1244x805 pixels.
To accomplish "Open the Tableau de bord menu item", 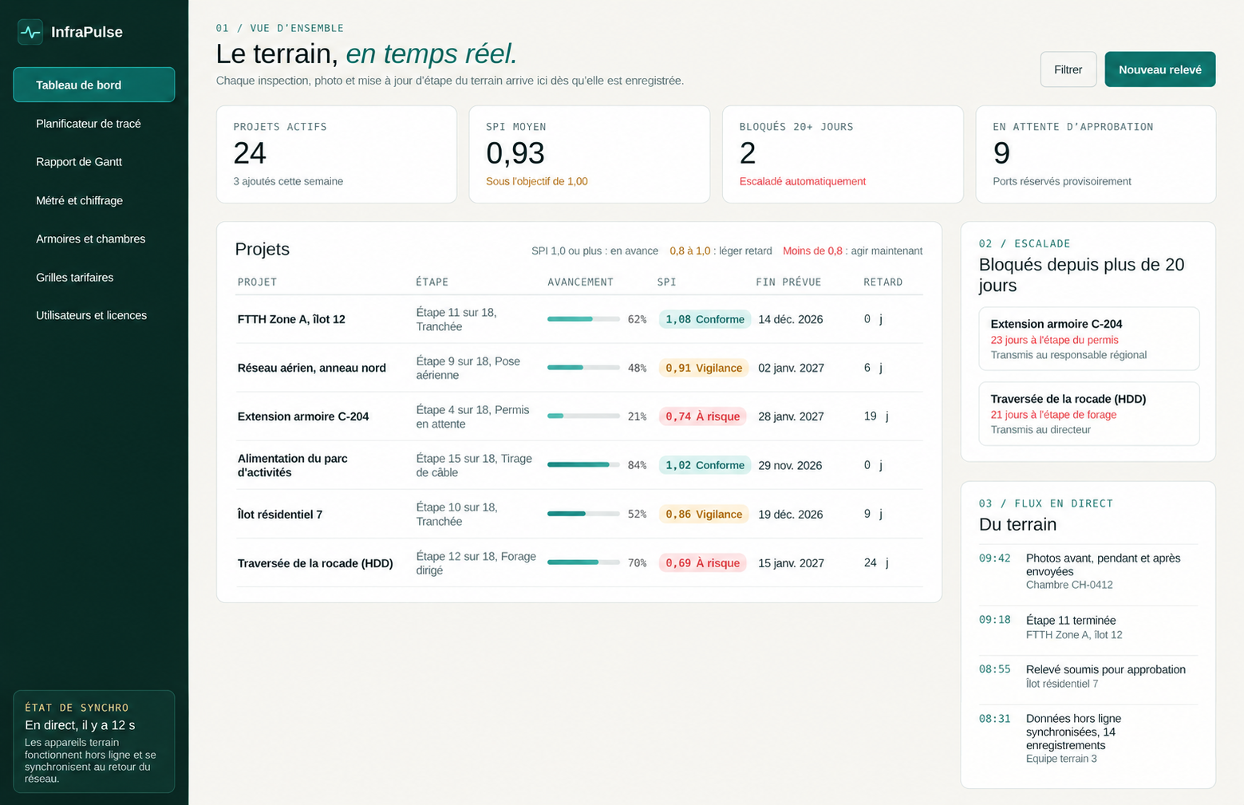I will click(x=94, y=85).
